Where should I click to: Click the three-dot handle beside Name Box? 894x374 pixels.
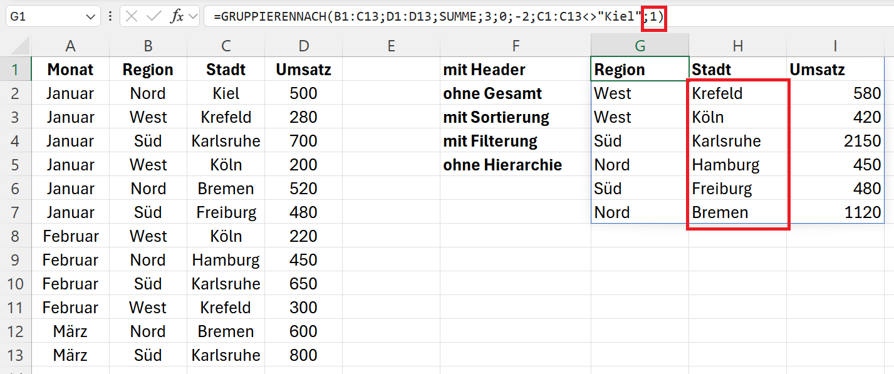(x=110, y=16)
